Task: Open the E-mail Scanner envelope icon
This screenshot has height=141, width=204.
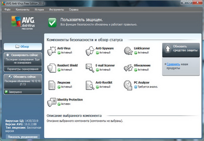Action: pos(90,68)
